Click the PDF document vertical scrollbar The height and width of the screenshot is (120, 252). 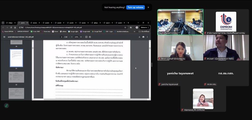[150, 69]
